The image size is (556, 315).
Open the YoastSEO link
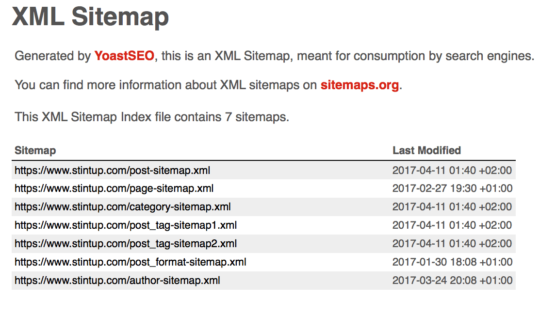click(x=124, y=56)
